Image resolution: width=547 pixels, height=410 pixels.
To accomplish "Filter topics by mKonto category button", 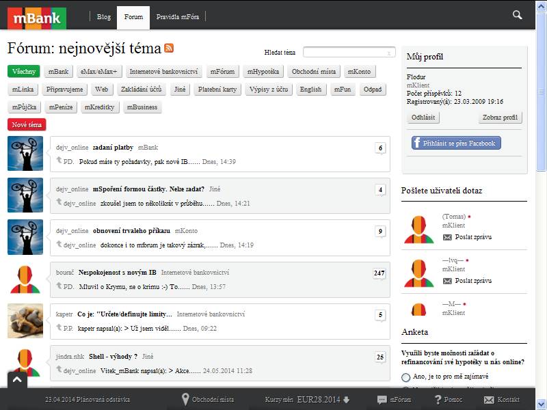I will click(x=360, y=72).
